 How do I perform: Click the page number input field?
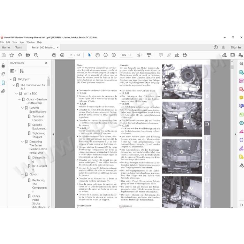pos(71,55)
